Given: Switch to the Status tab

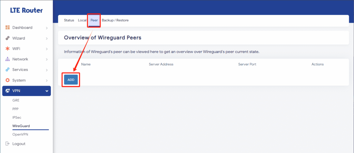Looking at the screenshot, I should pos(69,20).
